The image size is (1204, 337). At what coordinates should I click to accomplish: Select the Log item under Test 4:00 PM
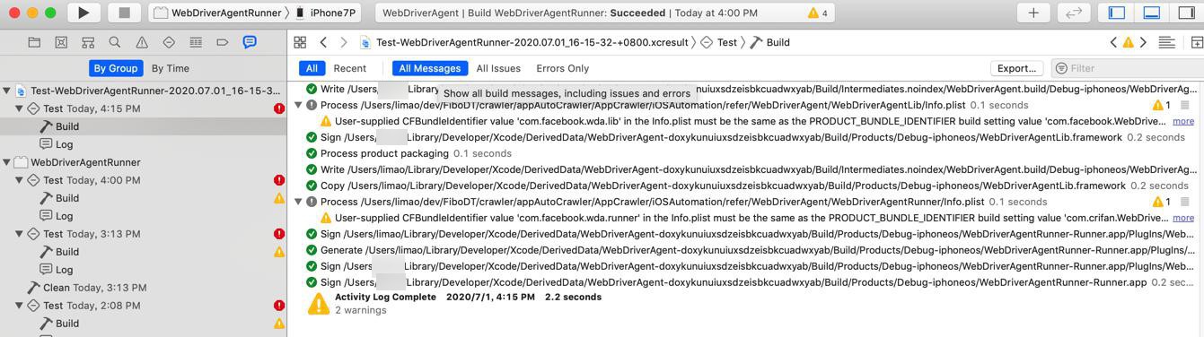click(65, 216)
